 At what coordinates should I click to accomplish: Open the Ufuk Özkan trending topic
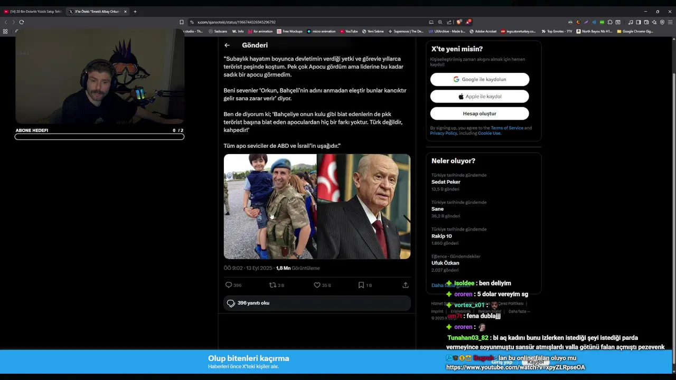[445, 263]
